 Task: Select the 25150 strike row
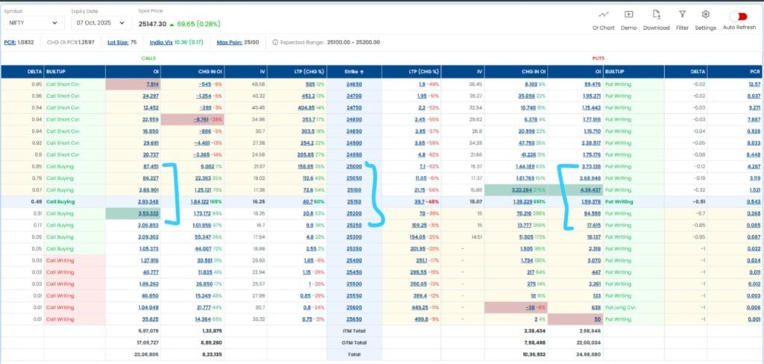click(x=354, y=201)
